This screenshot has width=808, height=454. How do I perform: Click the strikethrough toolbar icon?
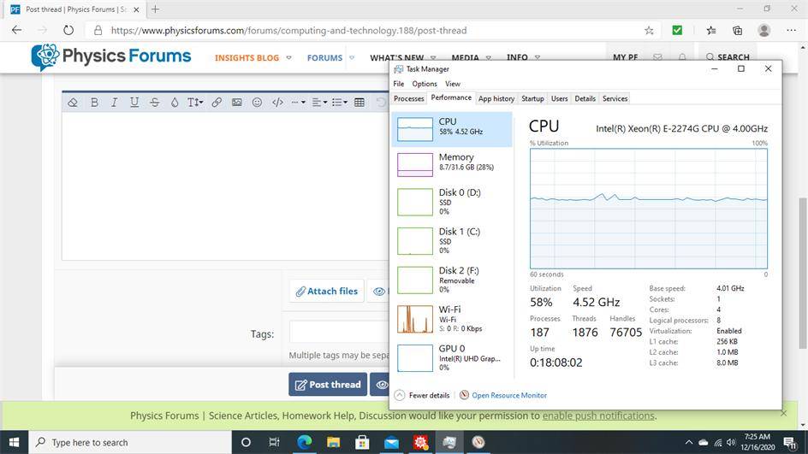[x=154, y=103]
